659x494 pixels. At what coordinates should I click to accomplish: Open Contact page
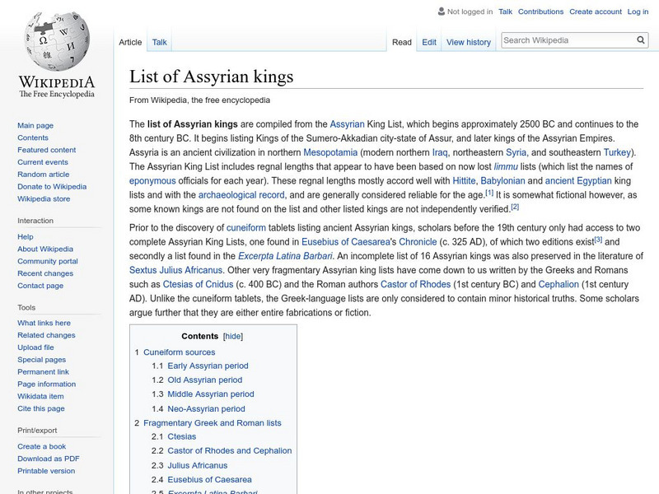tap(40, 285)
